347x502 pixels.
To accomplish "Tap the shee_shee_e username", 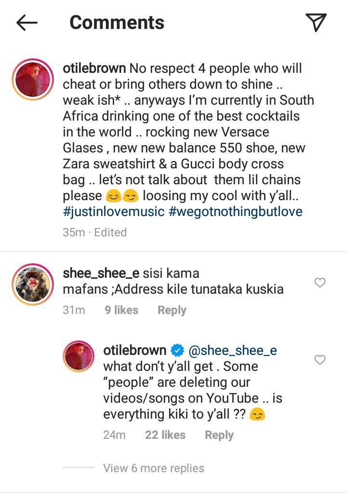I will click(101, 273).
